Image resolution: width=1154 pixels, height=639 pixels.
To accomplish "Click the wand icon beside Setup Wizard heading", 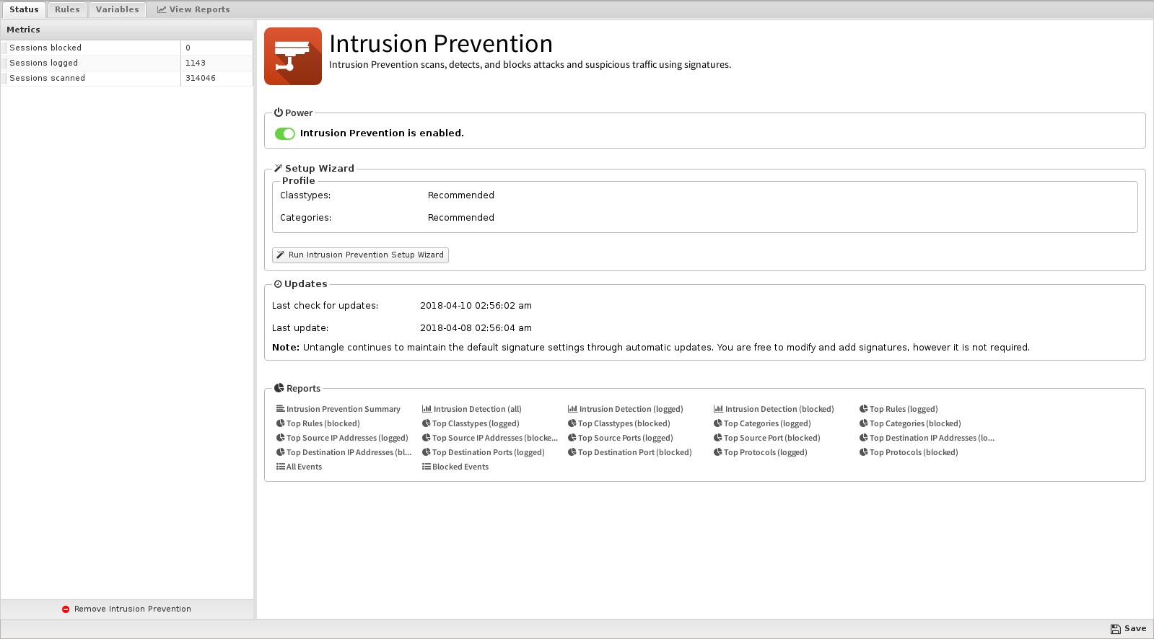I will pyautogui.click(x=278, y=168).
